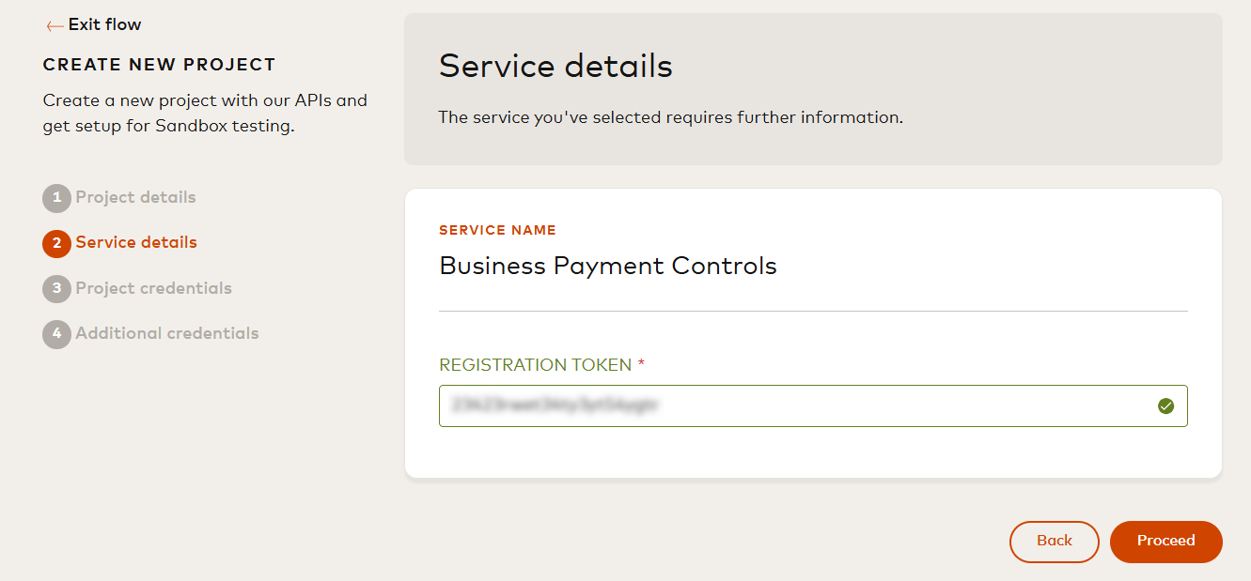Select the step 1 circle icon
Viewport: 1251px width, 581px height.
(x=55, y=197)
